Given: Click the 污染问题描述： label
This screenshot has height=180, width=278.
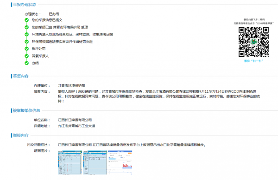Looking at the screenshot, I should 38,145.
